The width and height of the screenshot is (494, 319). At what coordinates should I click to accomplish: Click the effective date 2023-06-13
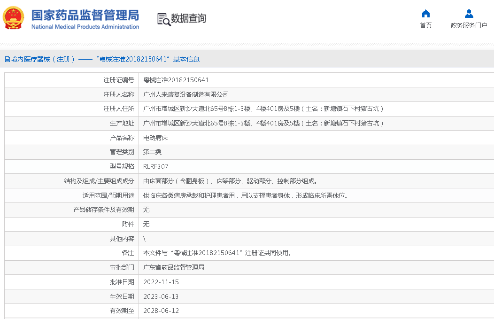(161, 296)
